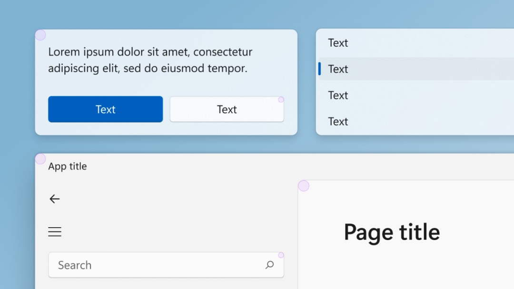Click inside the Search input field
Image resolution: width=514 pixels, height=289 pixels.
(166, 265)
